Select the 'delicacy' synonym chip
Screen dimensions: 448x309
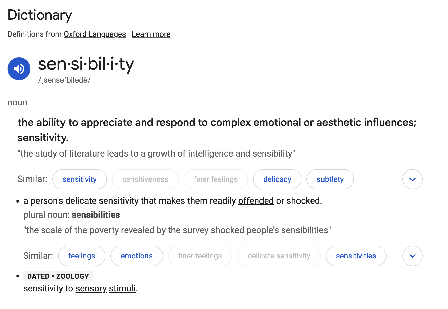(x=277, y=179)
